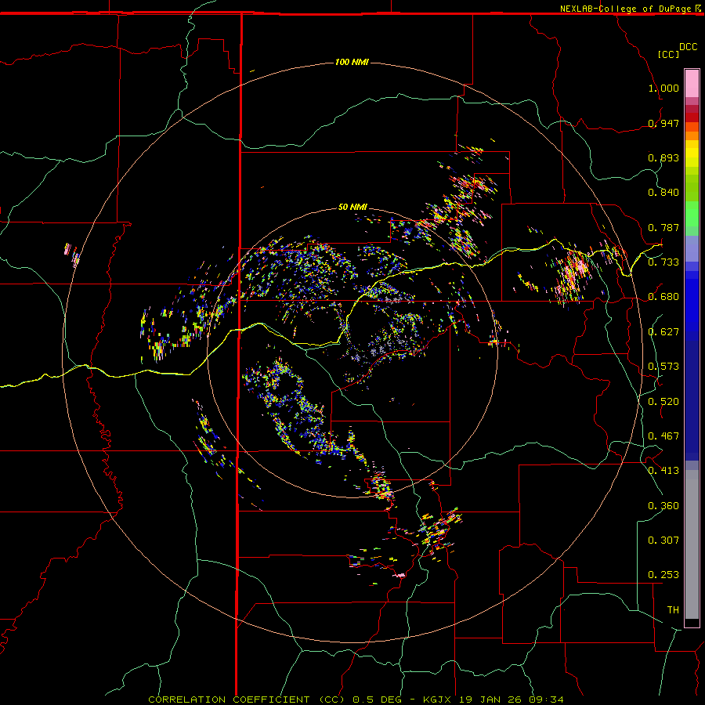705x705 pixels.
Task: Click the pink top segment of color bar
Action: [692, 83]
